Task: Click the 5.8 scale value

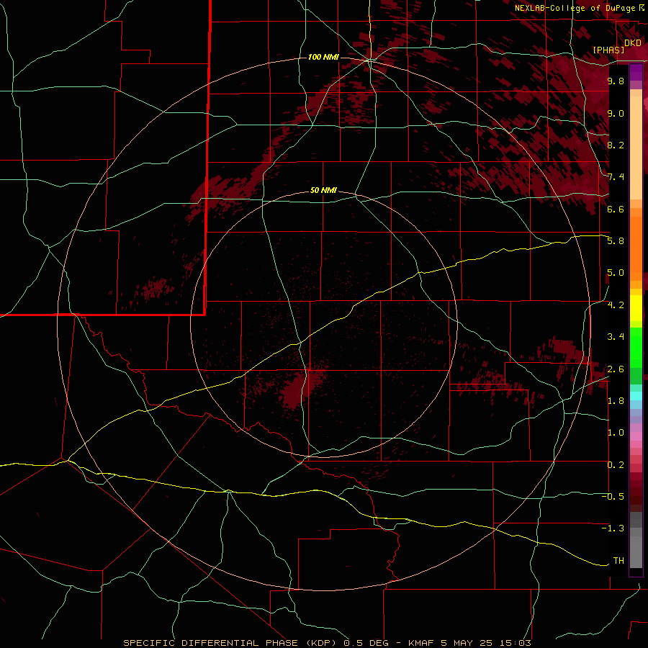Action: [x=616, y=241]
